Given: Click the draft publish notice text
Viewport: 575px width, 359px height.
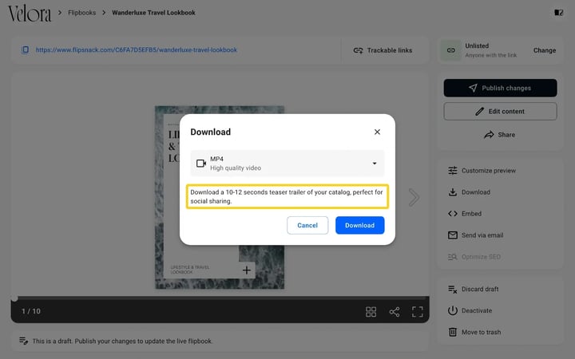Looking at the screenshot, I should [122, 341].
